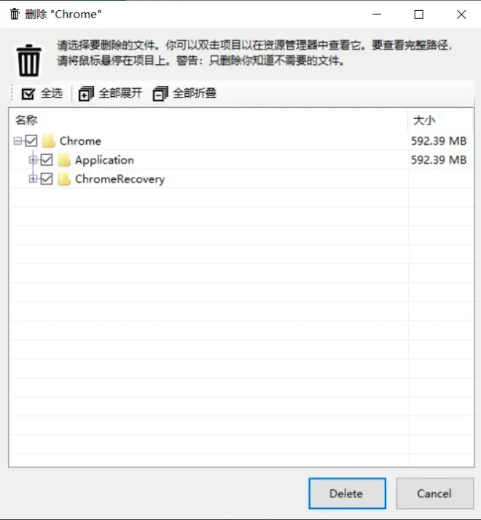Click the Expand All plus icon

pyautogui.click(x=86, y=93)
